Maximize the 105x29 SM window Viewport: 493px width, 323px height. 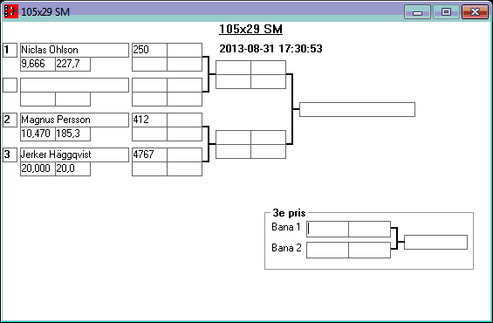[x=446, y=12]
